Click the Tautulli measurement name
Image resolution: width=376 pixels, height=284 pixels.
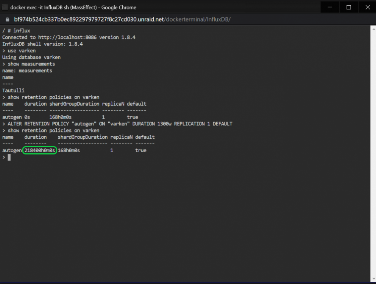pyautogui.click(x=13, y=91)
